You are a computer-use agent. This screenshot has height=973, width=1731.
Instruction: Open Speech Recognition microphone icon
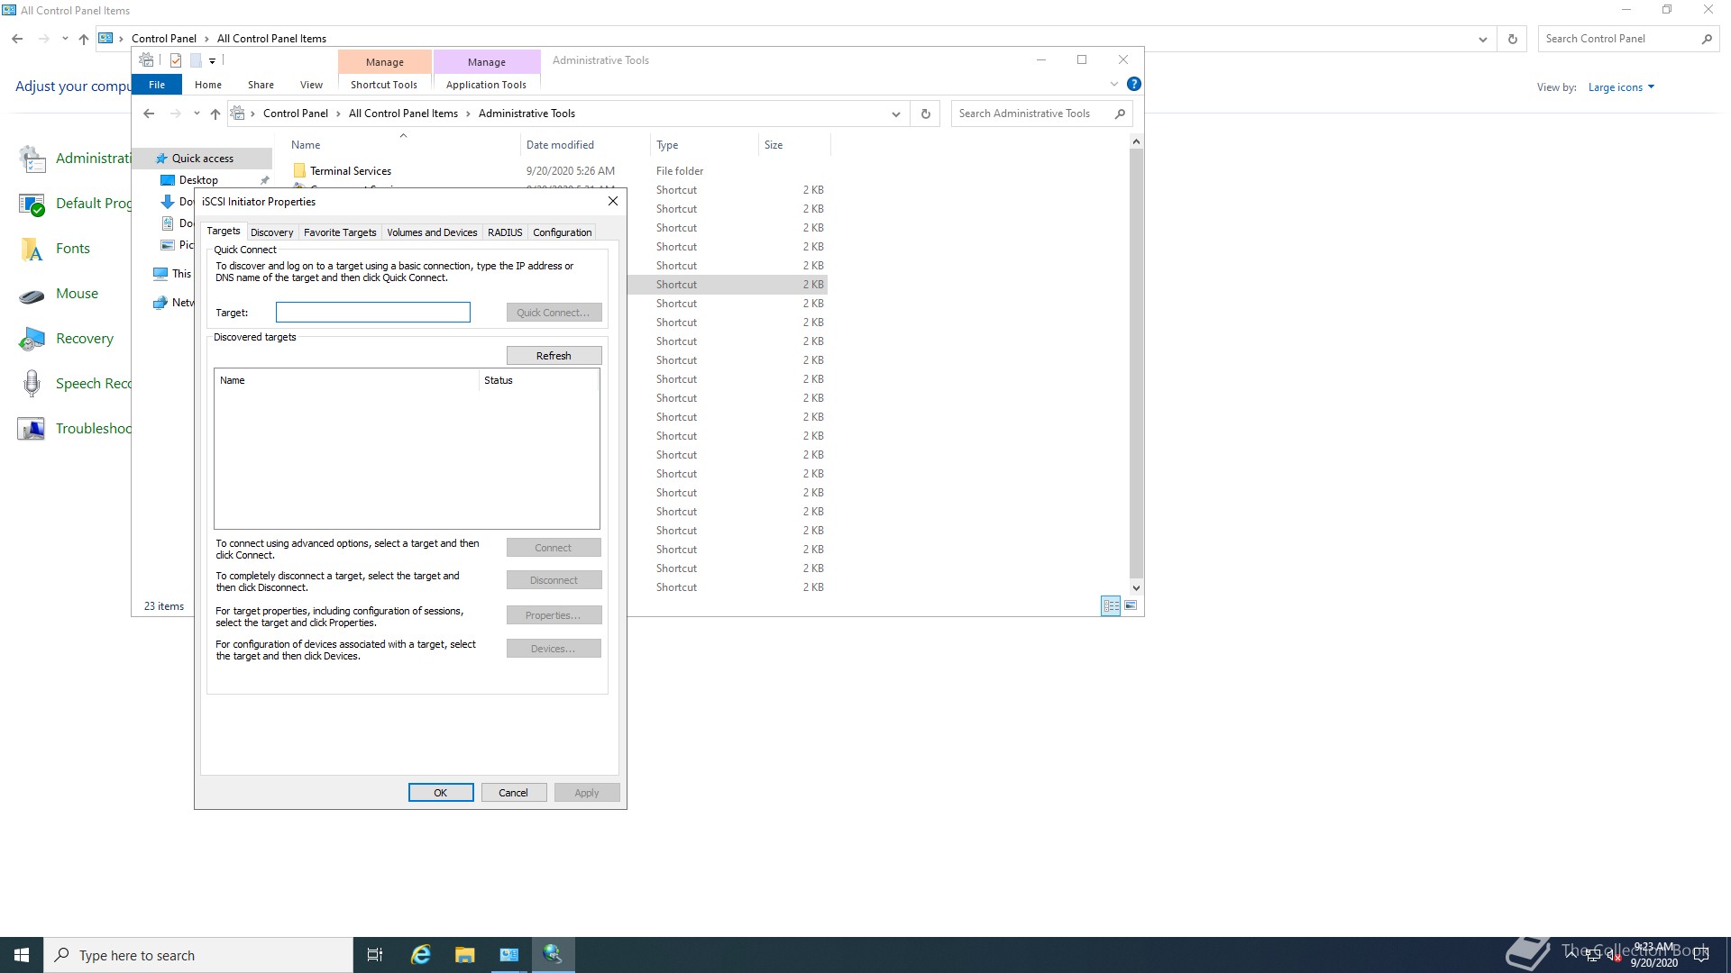(x=32, y=384)
